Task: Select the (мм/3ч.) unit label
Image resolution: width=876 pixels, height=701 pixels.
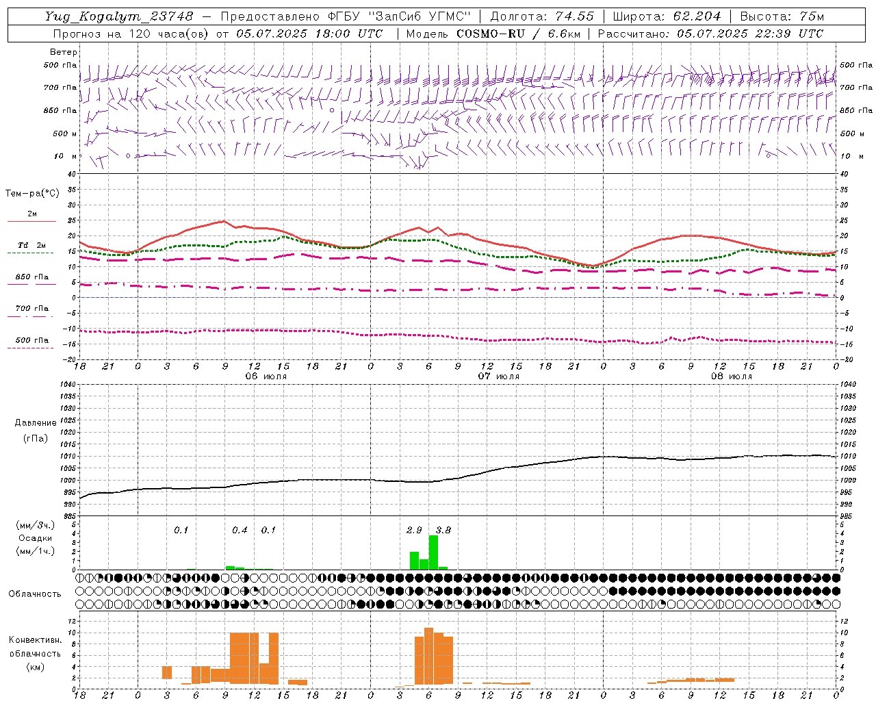Action: pos(36,526)
